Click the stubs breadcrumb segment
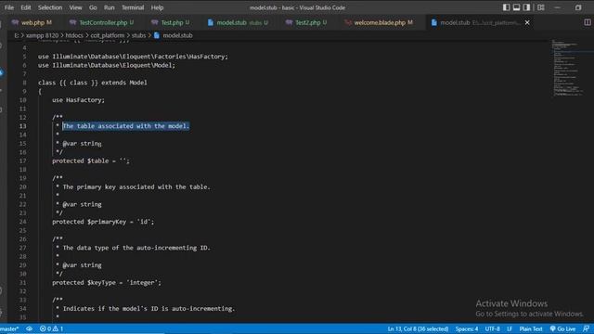Image resolution: width=594 pixels, height=334 pixels. [x=138, y=35]
